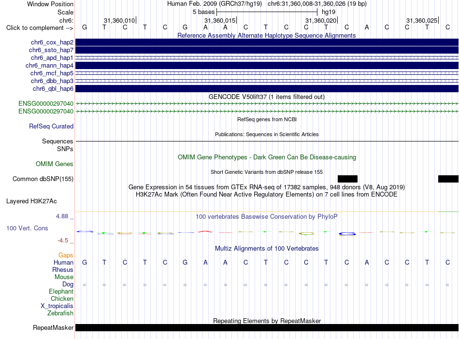Click the X_tropicalis species label
Image resolution: width=459 pixels, height=339 pixels.
click(57, 306)
